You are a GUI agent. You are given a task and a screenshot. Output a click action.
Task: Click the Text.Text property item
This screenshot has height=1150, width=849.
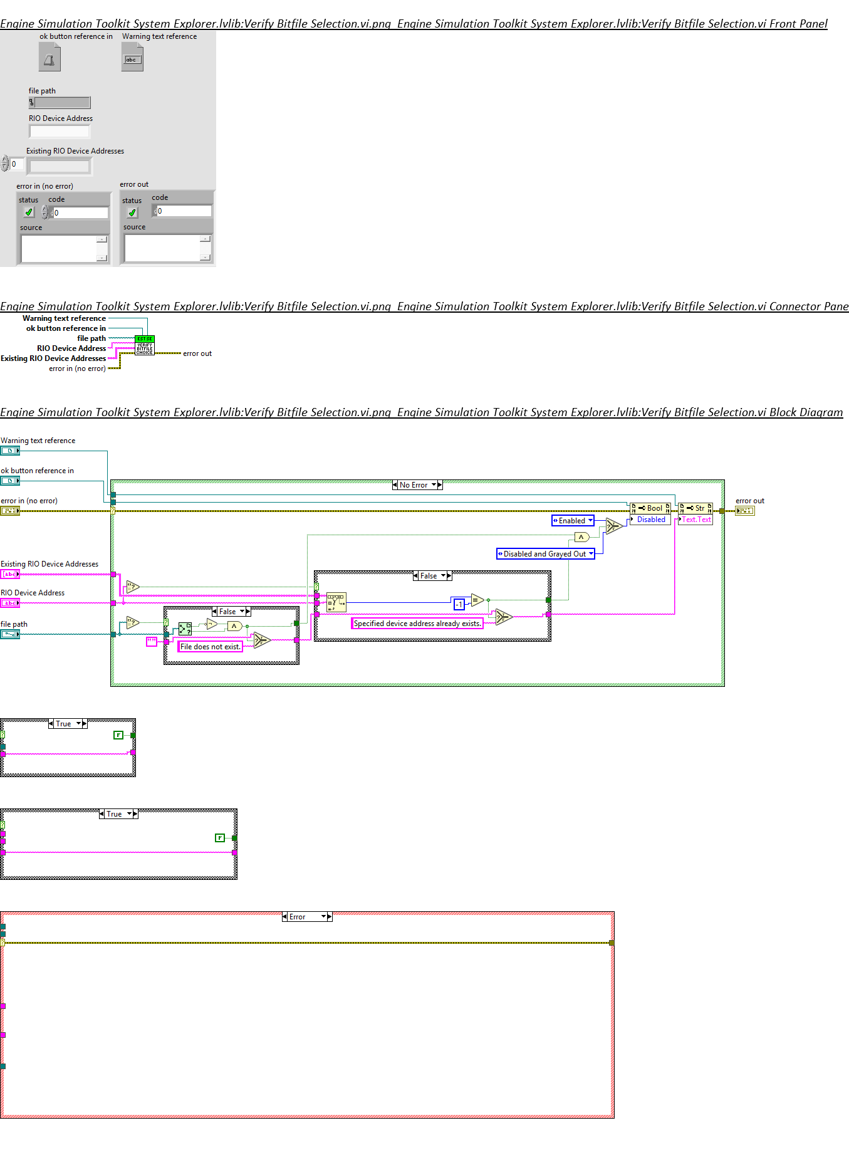pos(695,520)
